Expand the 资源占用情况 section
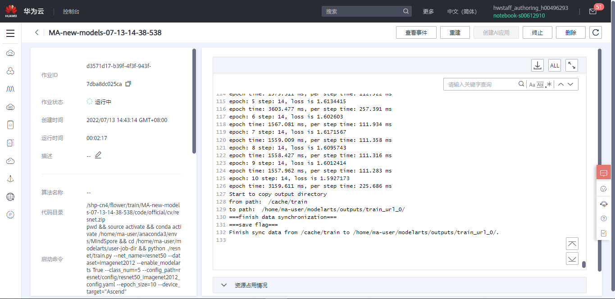The width and height of the screenshot is (615, 299). point(399,285)
